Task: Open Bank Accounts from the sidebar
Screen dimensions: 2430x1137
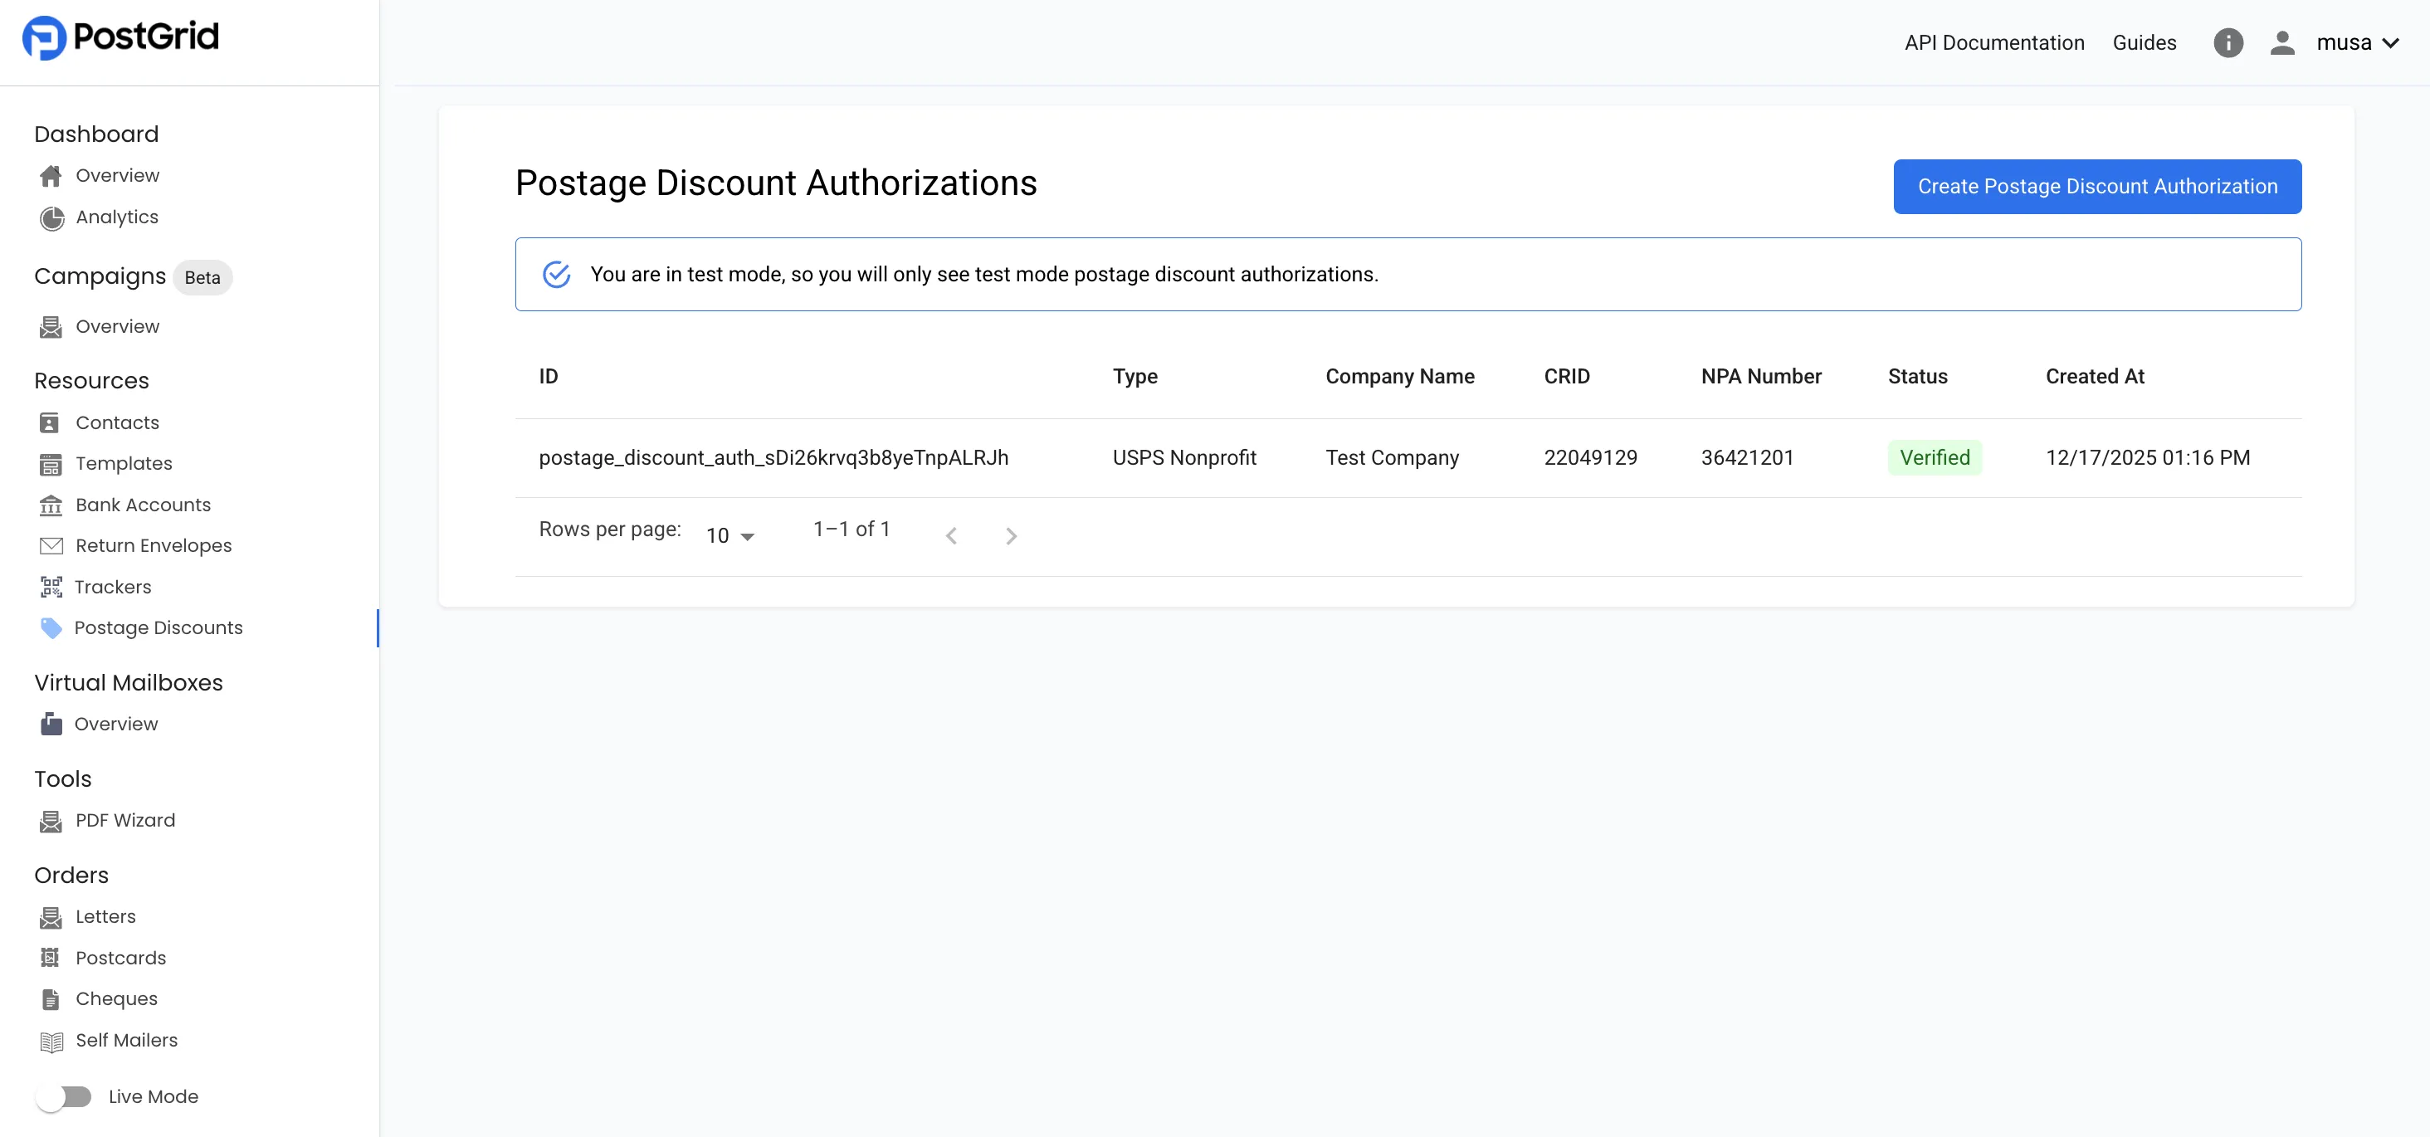Action: [143, 505]
